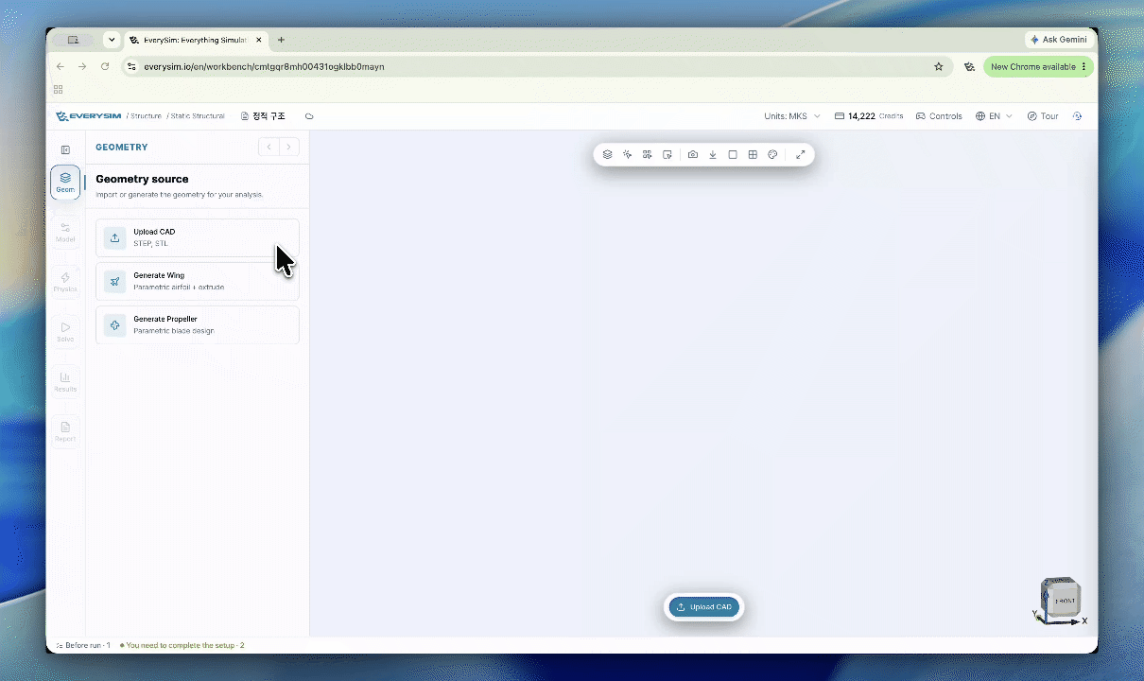This screenshot has height=681, width=1144.
Task: Click the browser address bar
Action: pos(537,67)
